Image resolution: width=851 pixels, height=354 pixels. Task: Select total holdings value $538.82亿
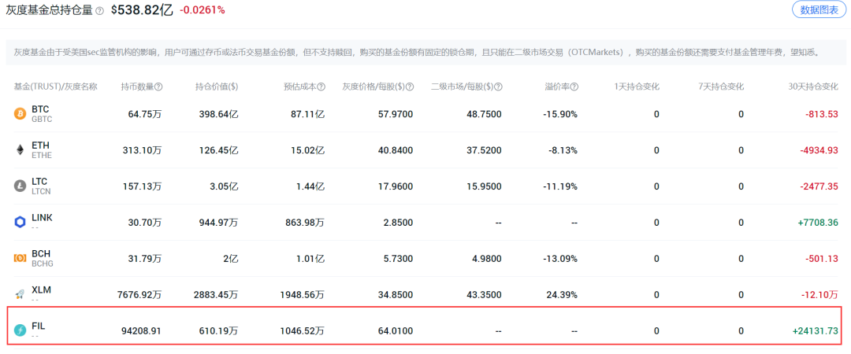(x=142, y=10)
